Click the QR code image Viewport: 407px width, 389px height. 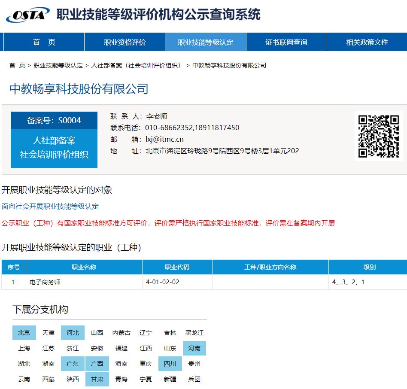[379, 136]
